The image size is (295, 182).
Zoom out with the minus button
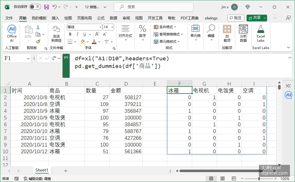coord(242,179)
